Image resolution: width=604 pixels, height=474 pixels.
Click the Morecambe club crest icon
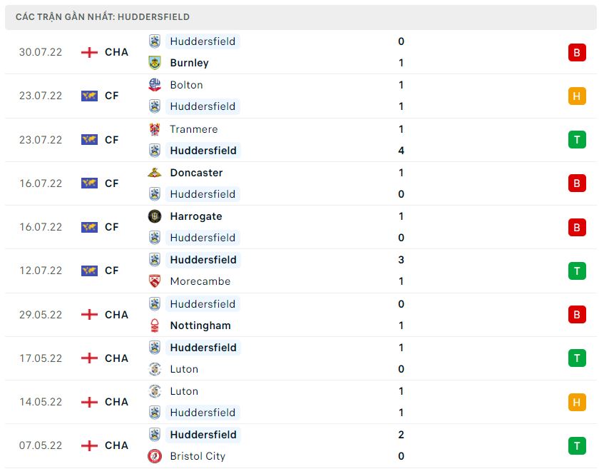(155, 281)
